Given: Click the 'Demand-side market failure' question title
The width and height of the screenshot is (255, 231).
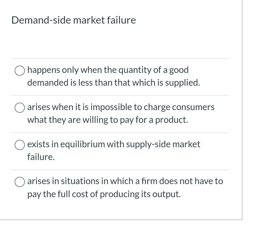Looking at the screenshot, I should [x=73, y=20].
